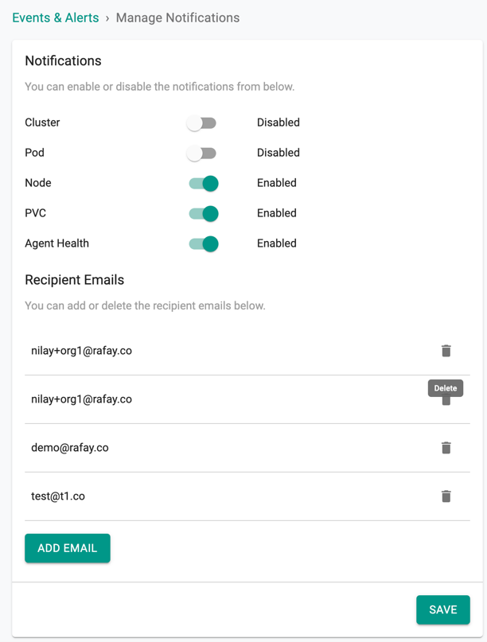Click trash icon for topmost nilay+org1@rafay.co entry
The height and width of the screenshot is (642, 487).
(446, 351)
